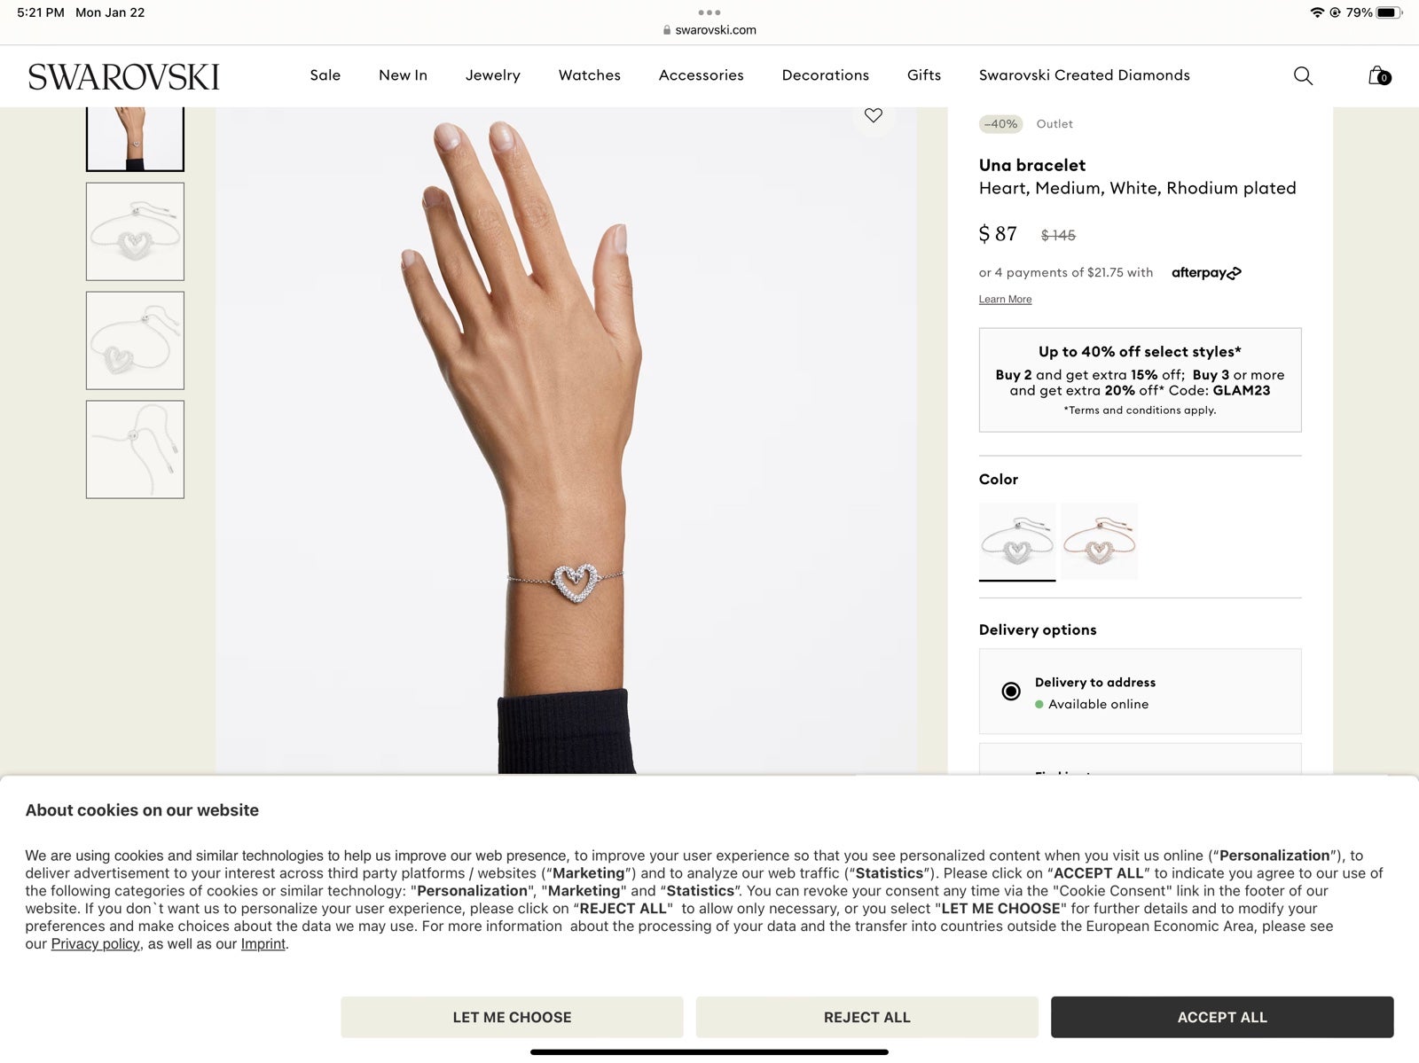Open the Learn More link

1005,300
